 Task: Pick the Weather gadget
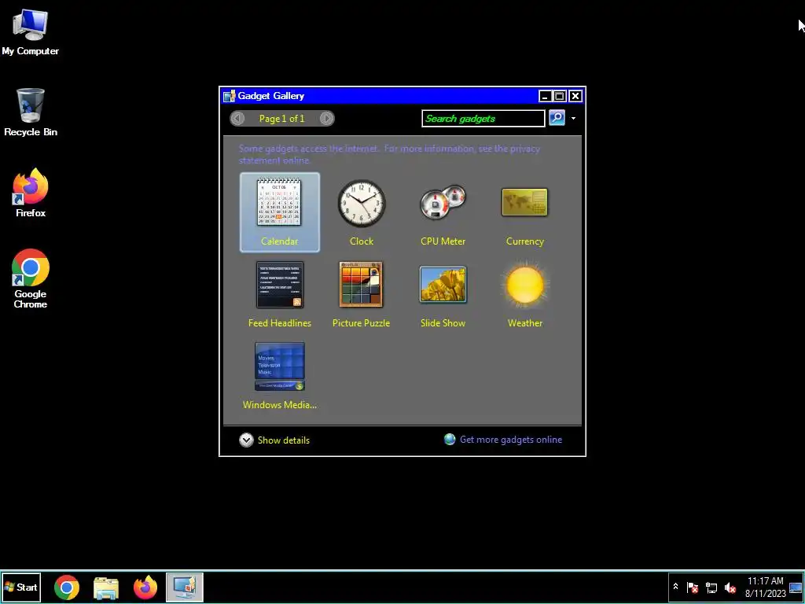(524, 294)
